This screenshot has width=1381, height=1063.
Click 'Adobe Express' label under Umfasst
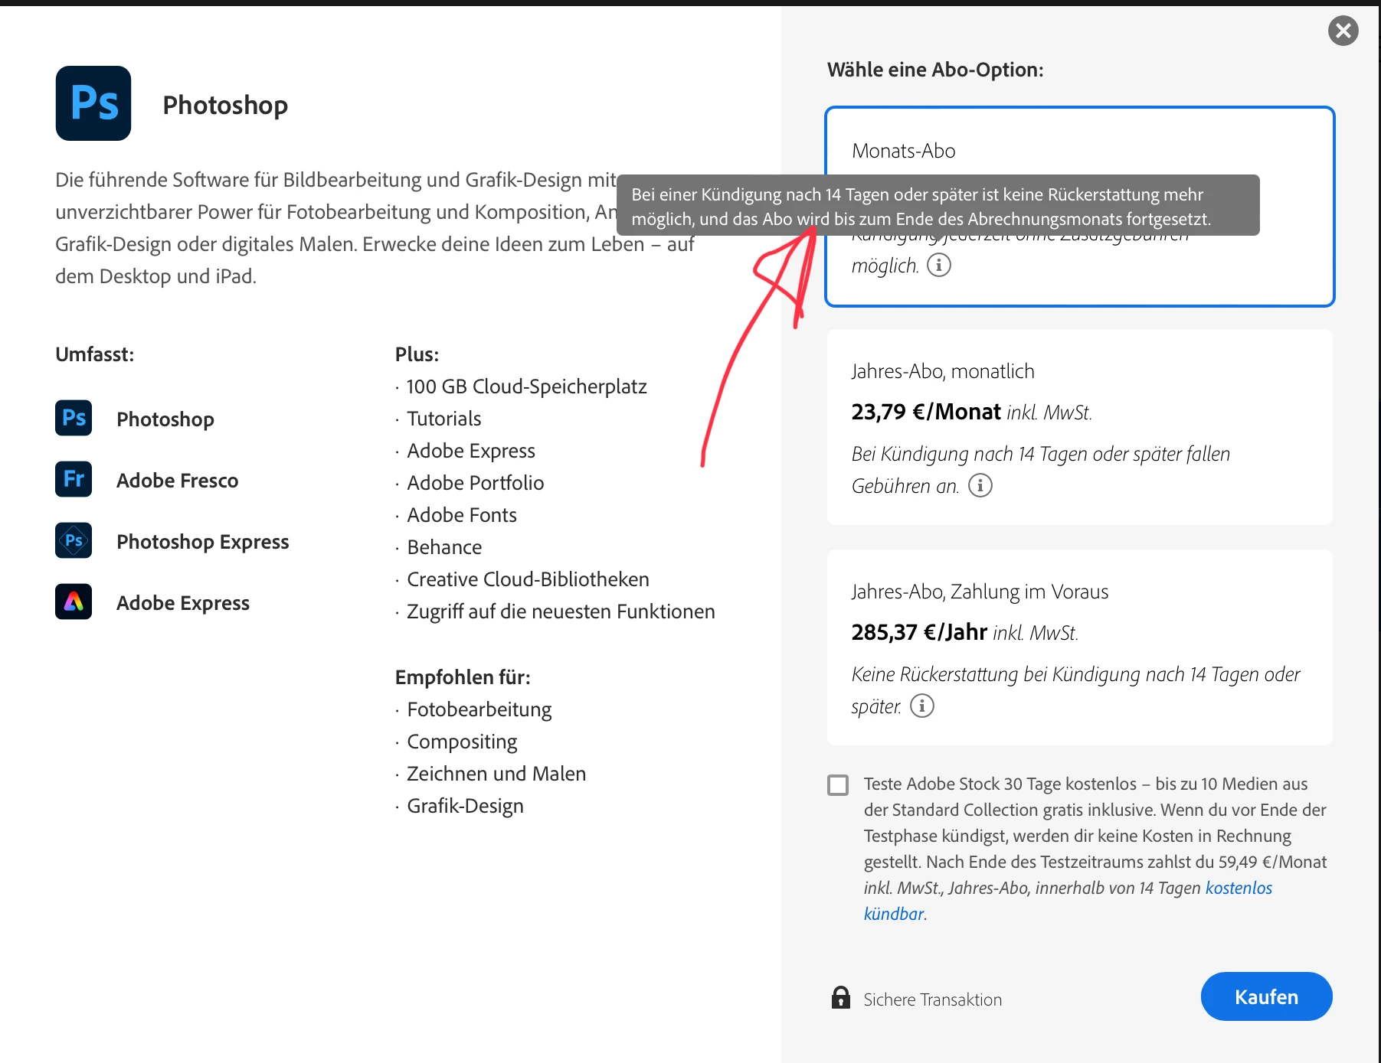coord(183,603)
